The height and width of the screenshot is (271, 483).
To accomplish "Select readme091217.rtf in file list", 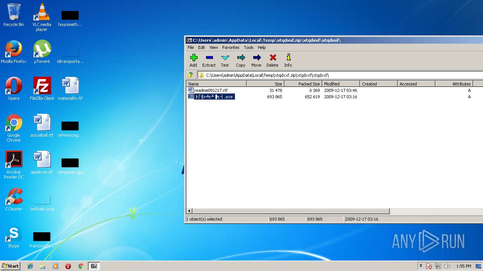I will (x=211, y=90).
